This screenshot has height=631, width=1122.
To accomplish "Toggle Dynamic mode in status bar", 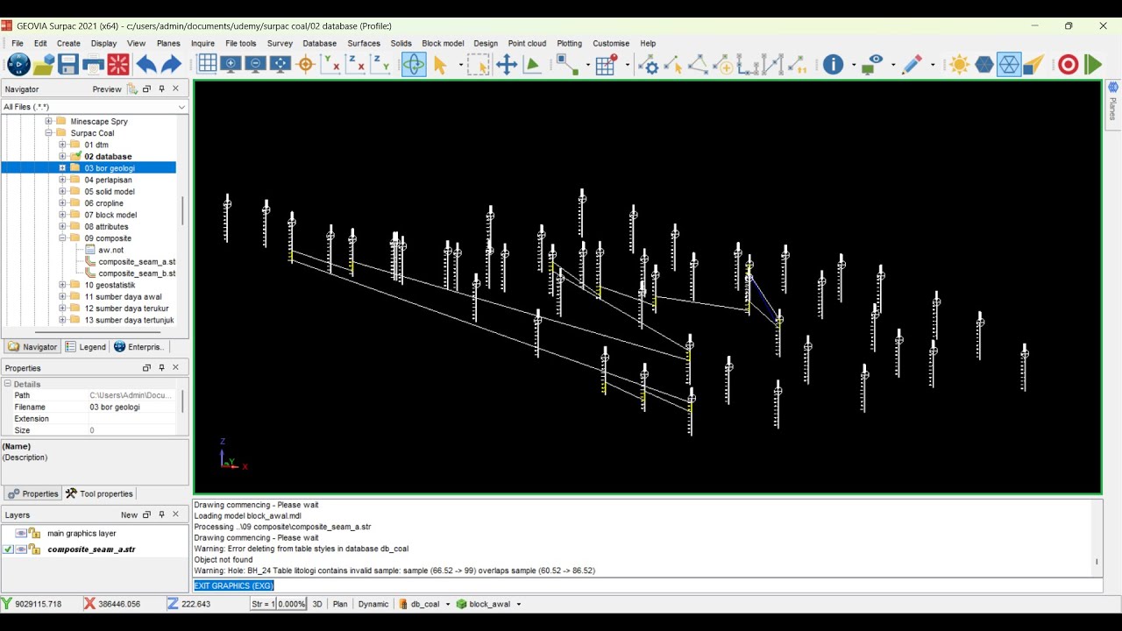I will [x=373, y=604].
